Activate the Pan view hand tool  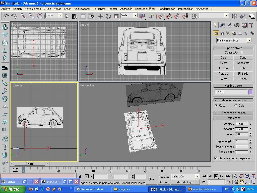[241, 182]
